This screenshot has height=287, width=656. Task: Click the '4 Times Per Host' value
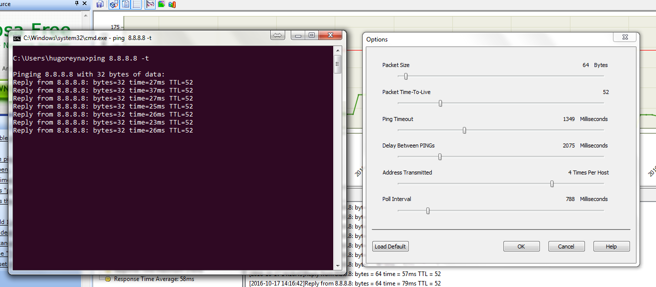588,172
